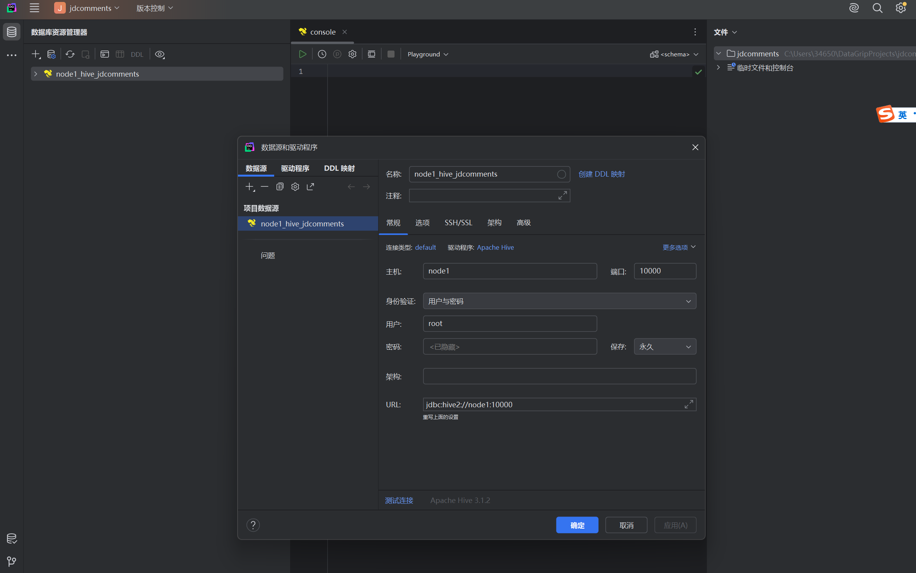Screen dimensions: 916x573
Task: Switch to the 驱动程序 tab
Action: point(295,168)
